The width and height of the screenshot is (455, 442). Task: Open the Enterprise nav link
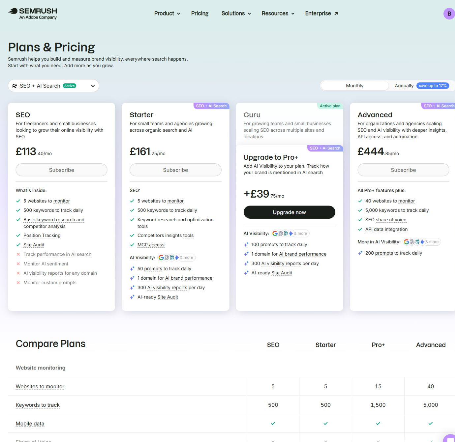point(321,14)
